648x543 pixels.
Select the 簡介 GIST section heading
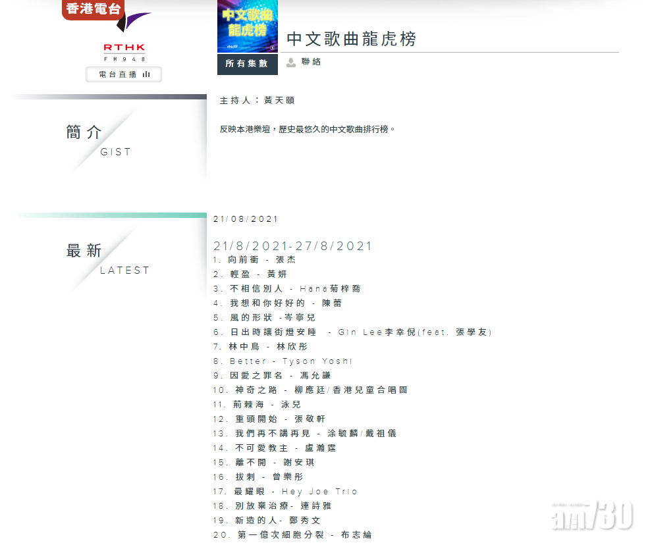[84, 132]
